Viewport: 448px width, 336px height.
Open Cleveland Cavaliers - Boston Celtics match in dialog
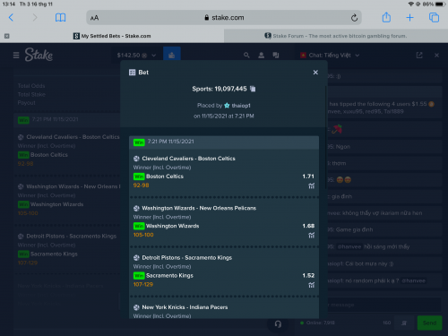click(x=188, y=159)
